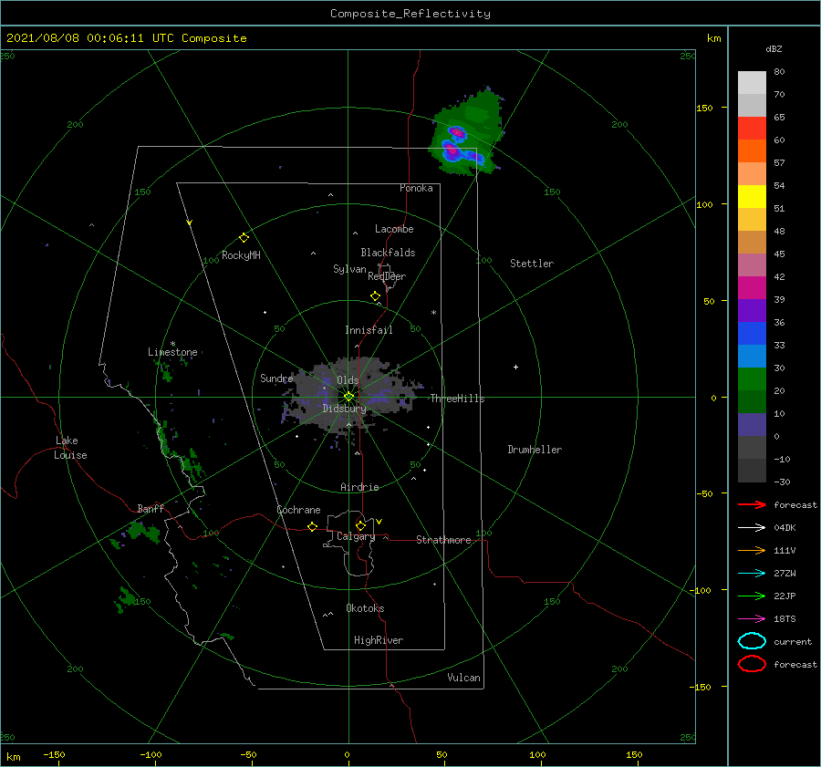This screenshot has width=821, height=767.
Task: Click the orange 111V arrow in legend
Action: tap(752, 550)
